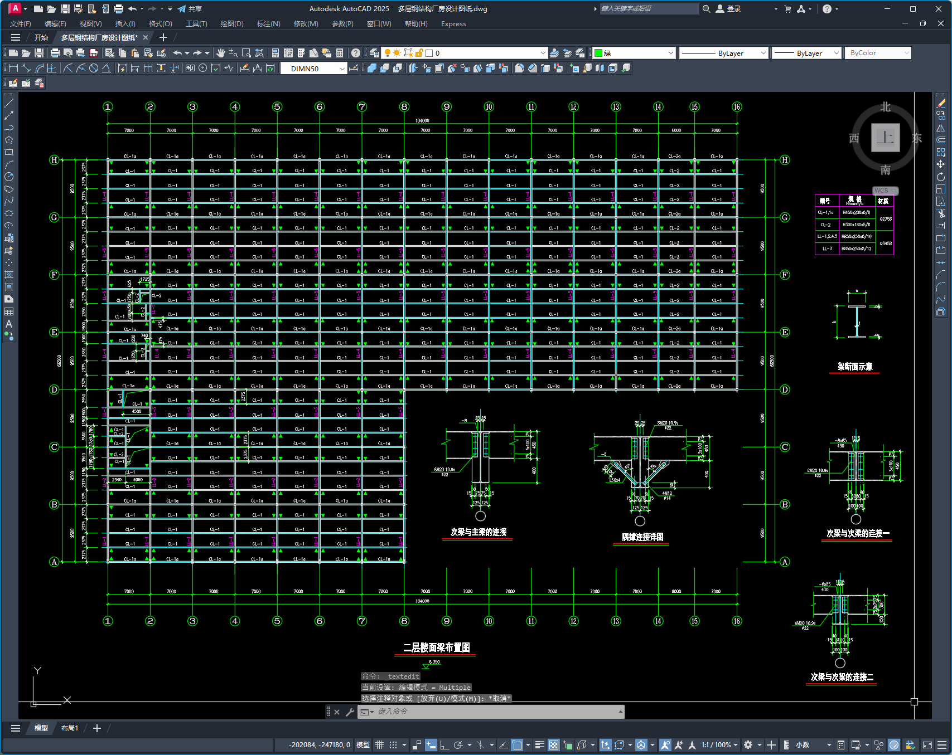Viewport: 952px width, 755px height.
Task: Click the 上 top face of ViewCube
Action: tap(886, 138)
